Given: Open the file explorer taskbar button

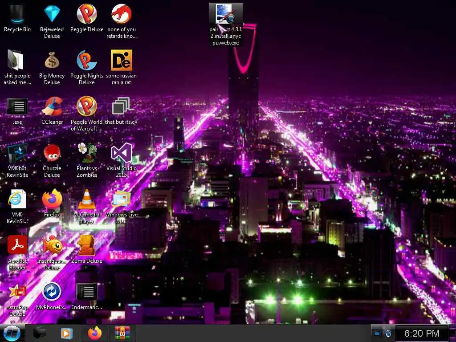Looking at the screenshot, I should point(39,333).
